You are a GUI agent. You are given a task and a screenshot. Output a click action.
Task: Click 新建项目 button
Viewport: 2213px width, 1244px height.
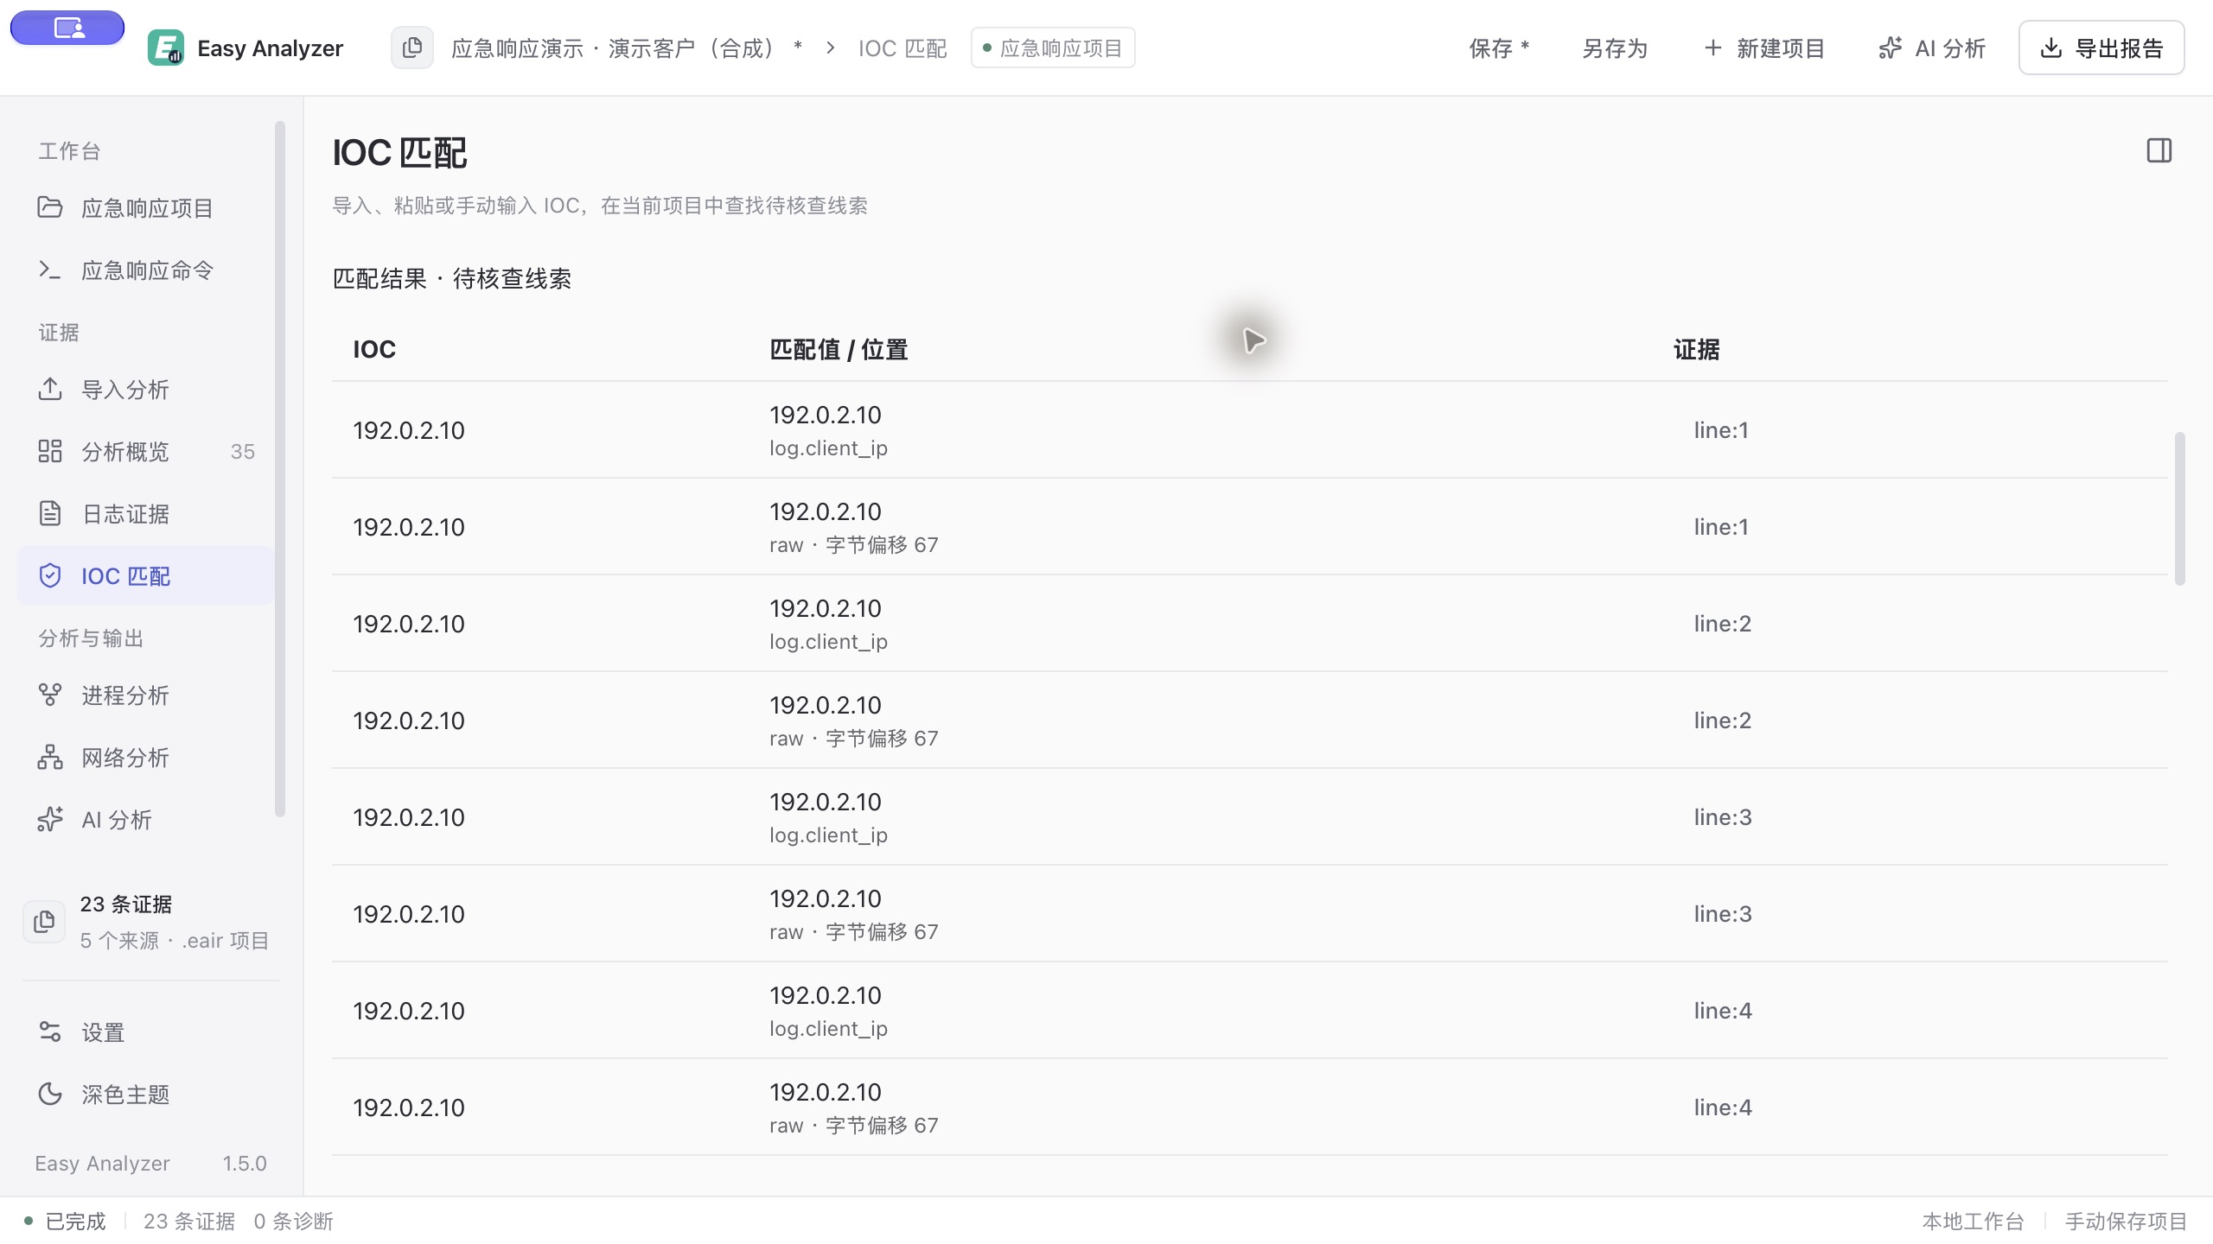point(1764,48)
